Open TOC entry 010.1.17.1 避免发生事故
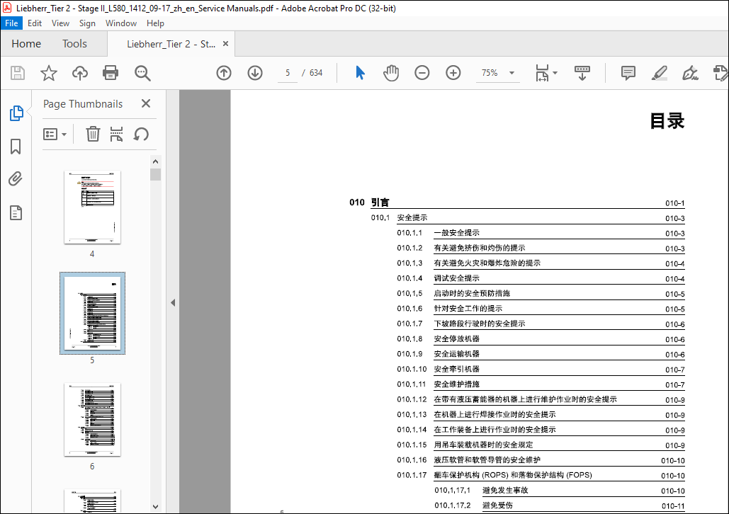 [560, 491]
